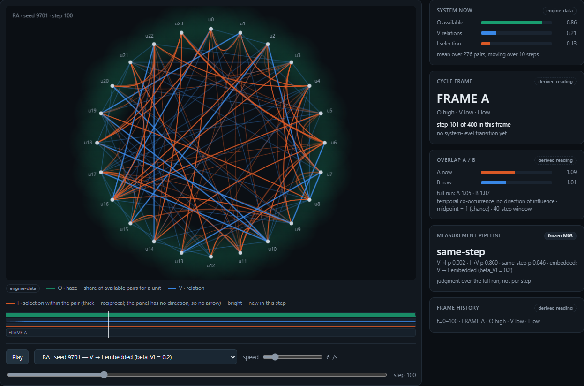Select node u0 in the graph
Viewport: 584px width, 386px height.
211,29
